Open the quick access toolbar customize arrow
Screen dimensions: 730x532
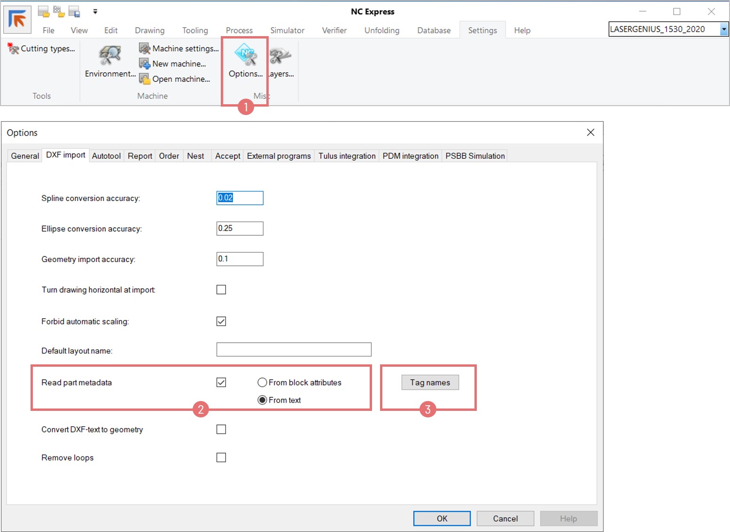click(95, 12)
